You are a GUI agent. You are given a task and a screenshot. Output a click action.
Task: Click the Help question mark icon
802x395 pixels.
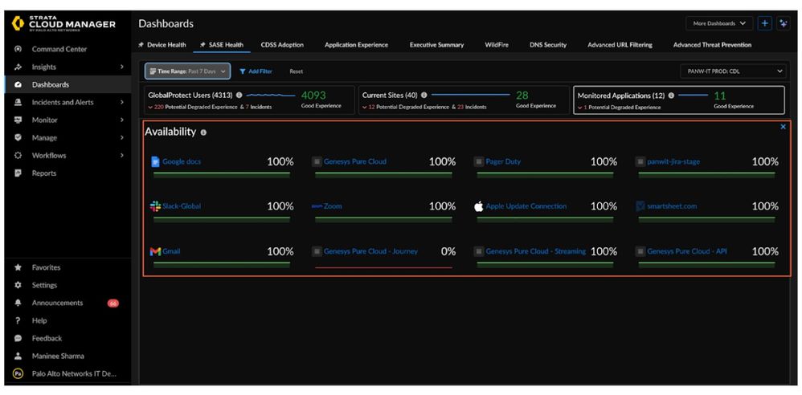pos(18,320)
